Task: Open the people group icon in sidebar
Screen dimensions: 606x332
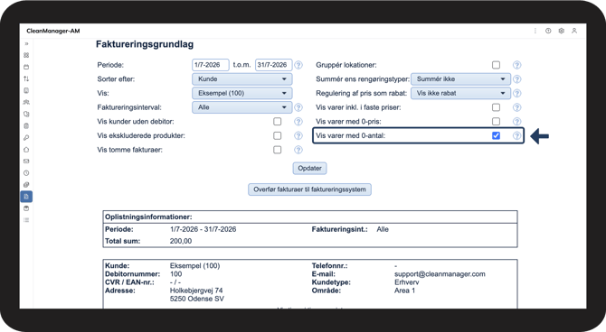Action: click(26, 102)
